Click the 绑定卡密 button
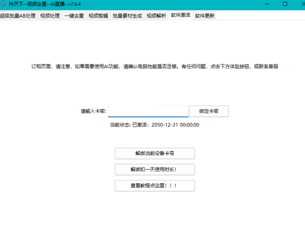Viewport: 305px width, 231px height. pyautogui.click(x=209, y=111)
